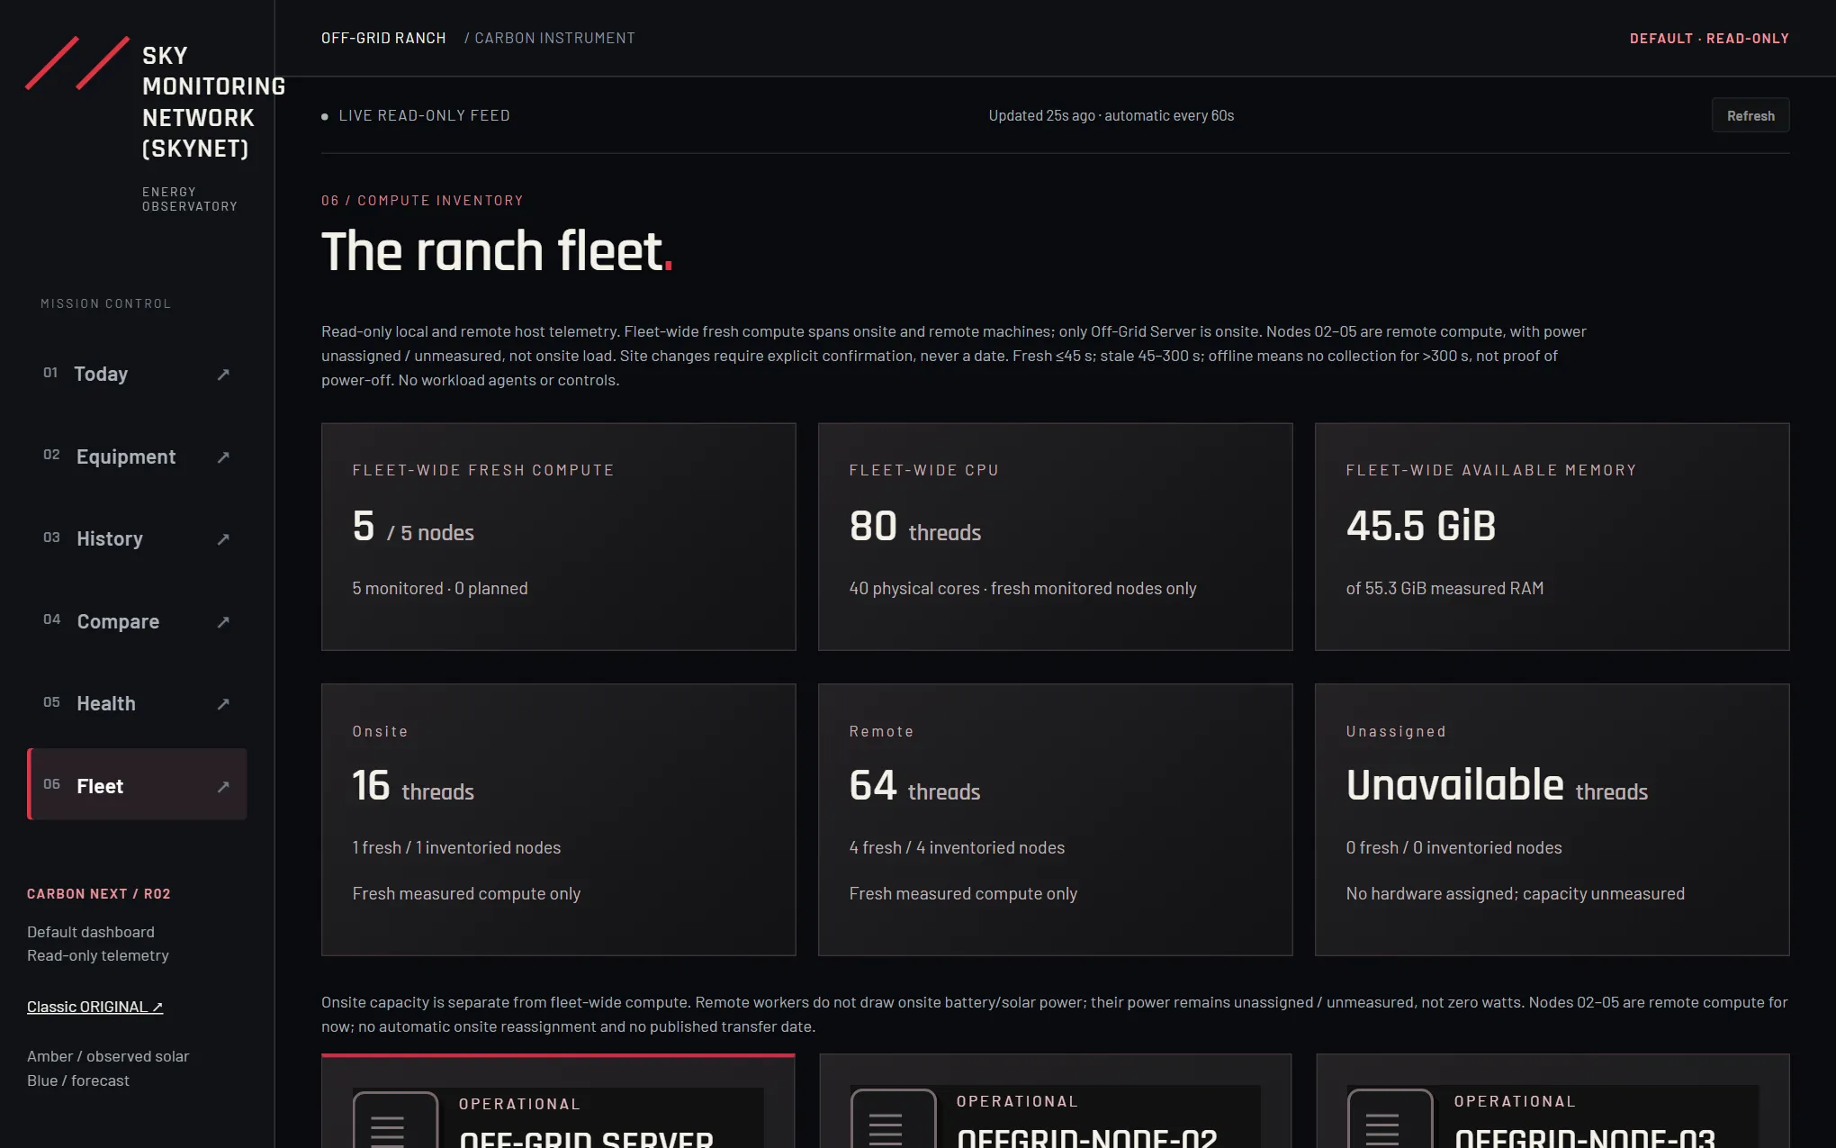Viewport: 1836px width, 1148px height.
Task: Click 'The ranch fleet.' heading
Action: (497, 251)
